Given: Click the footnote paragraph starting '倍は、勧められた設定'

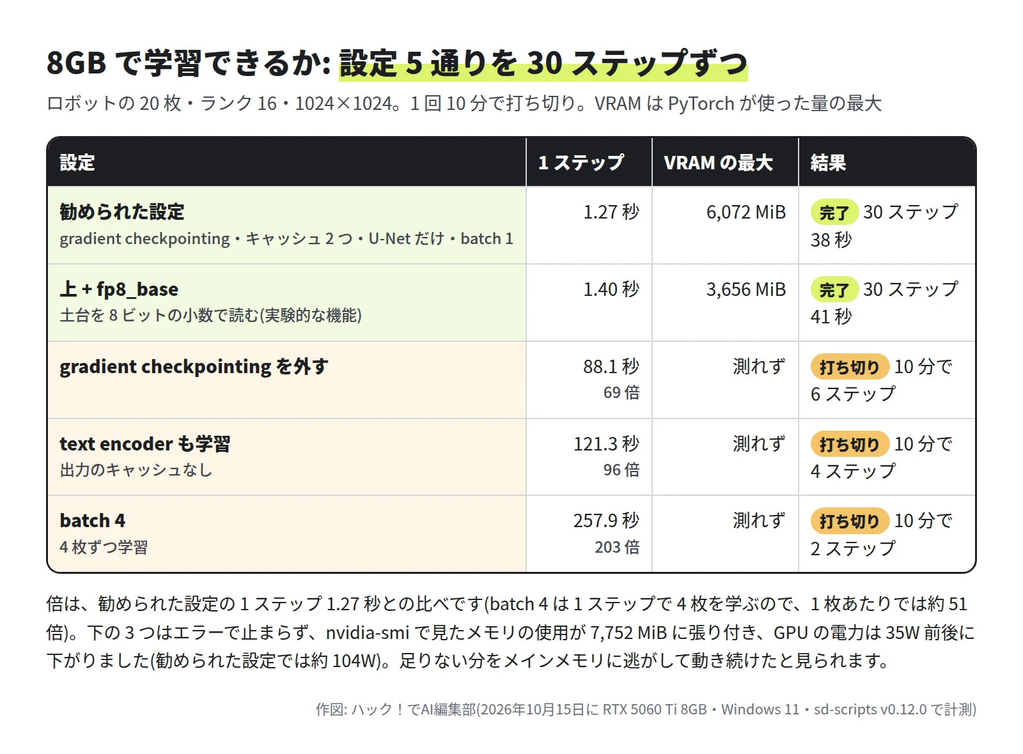Looking at the screenshot, I should click(x=511, y=632).
